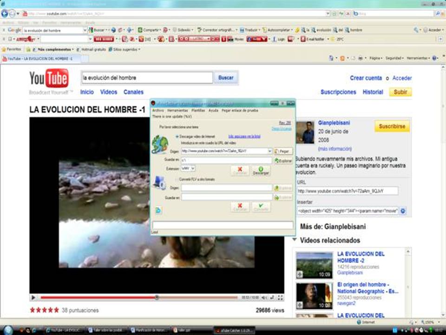Click the related videos scrollbar

tap(408, 283)
